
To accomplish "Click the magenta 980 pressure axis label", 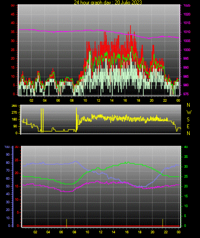I will tap(186, 85).
